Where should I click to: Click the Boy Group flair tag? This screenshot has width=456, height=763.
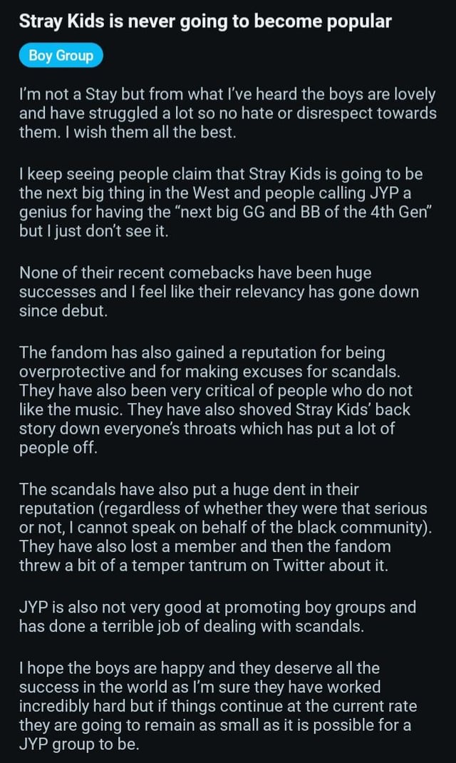[x=61, y=56]
